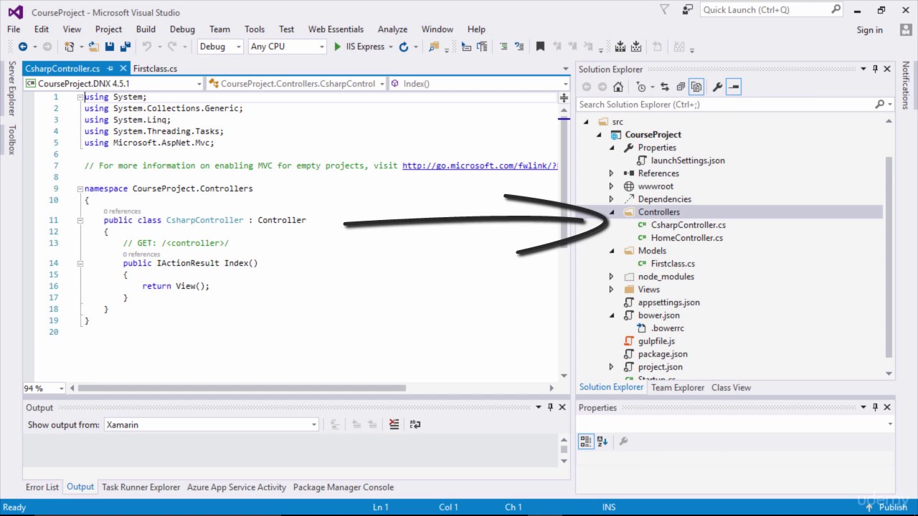Screen dimensions: 918x516
Task: Open the Analyze menu
Action: pos(392,29)
